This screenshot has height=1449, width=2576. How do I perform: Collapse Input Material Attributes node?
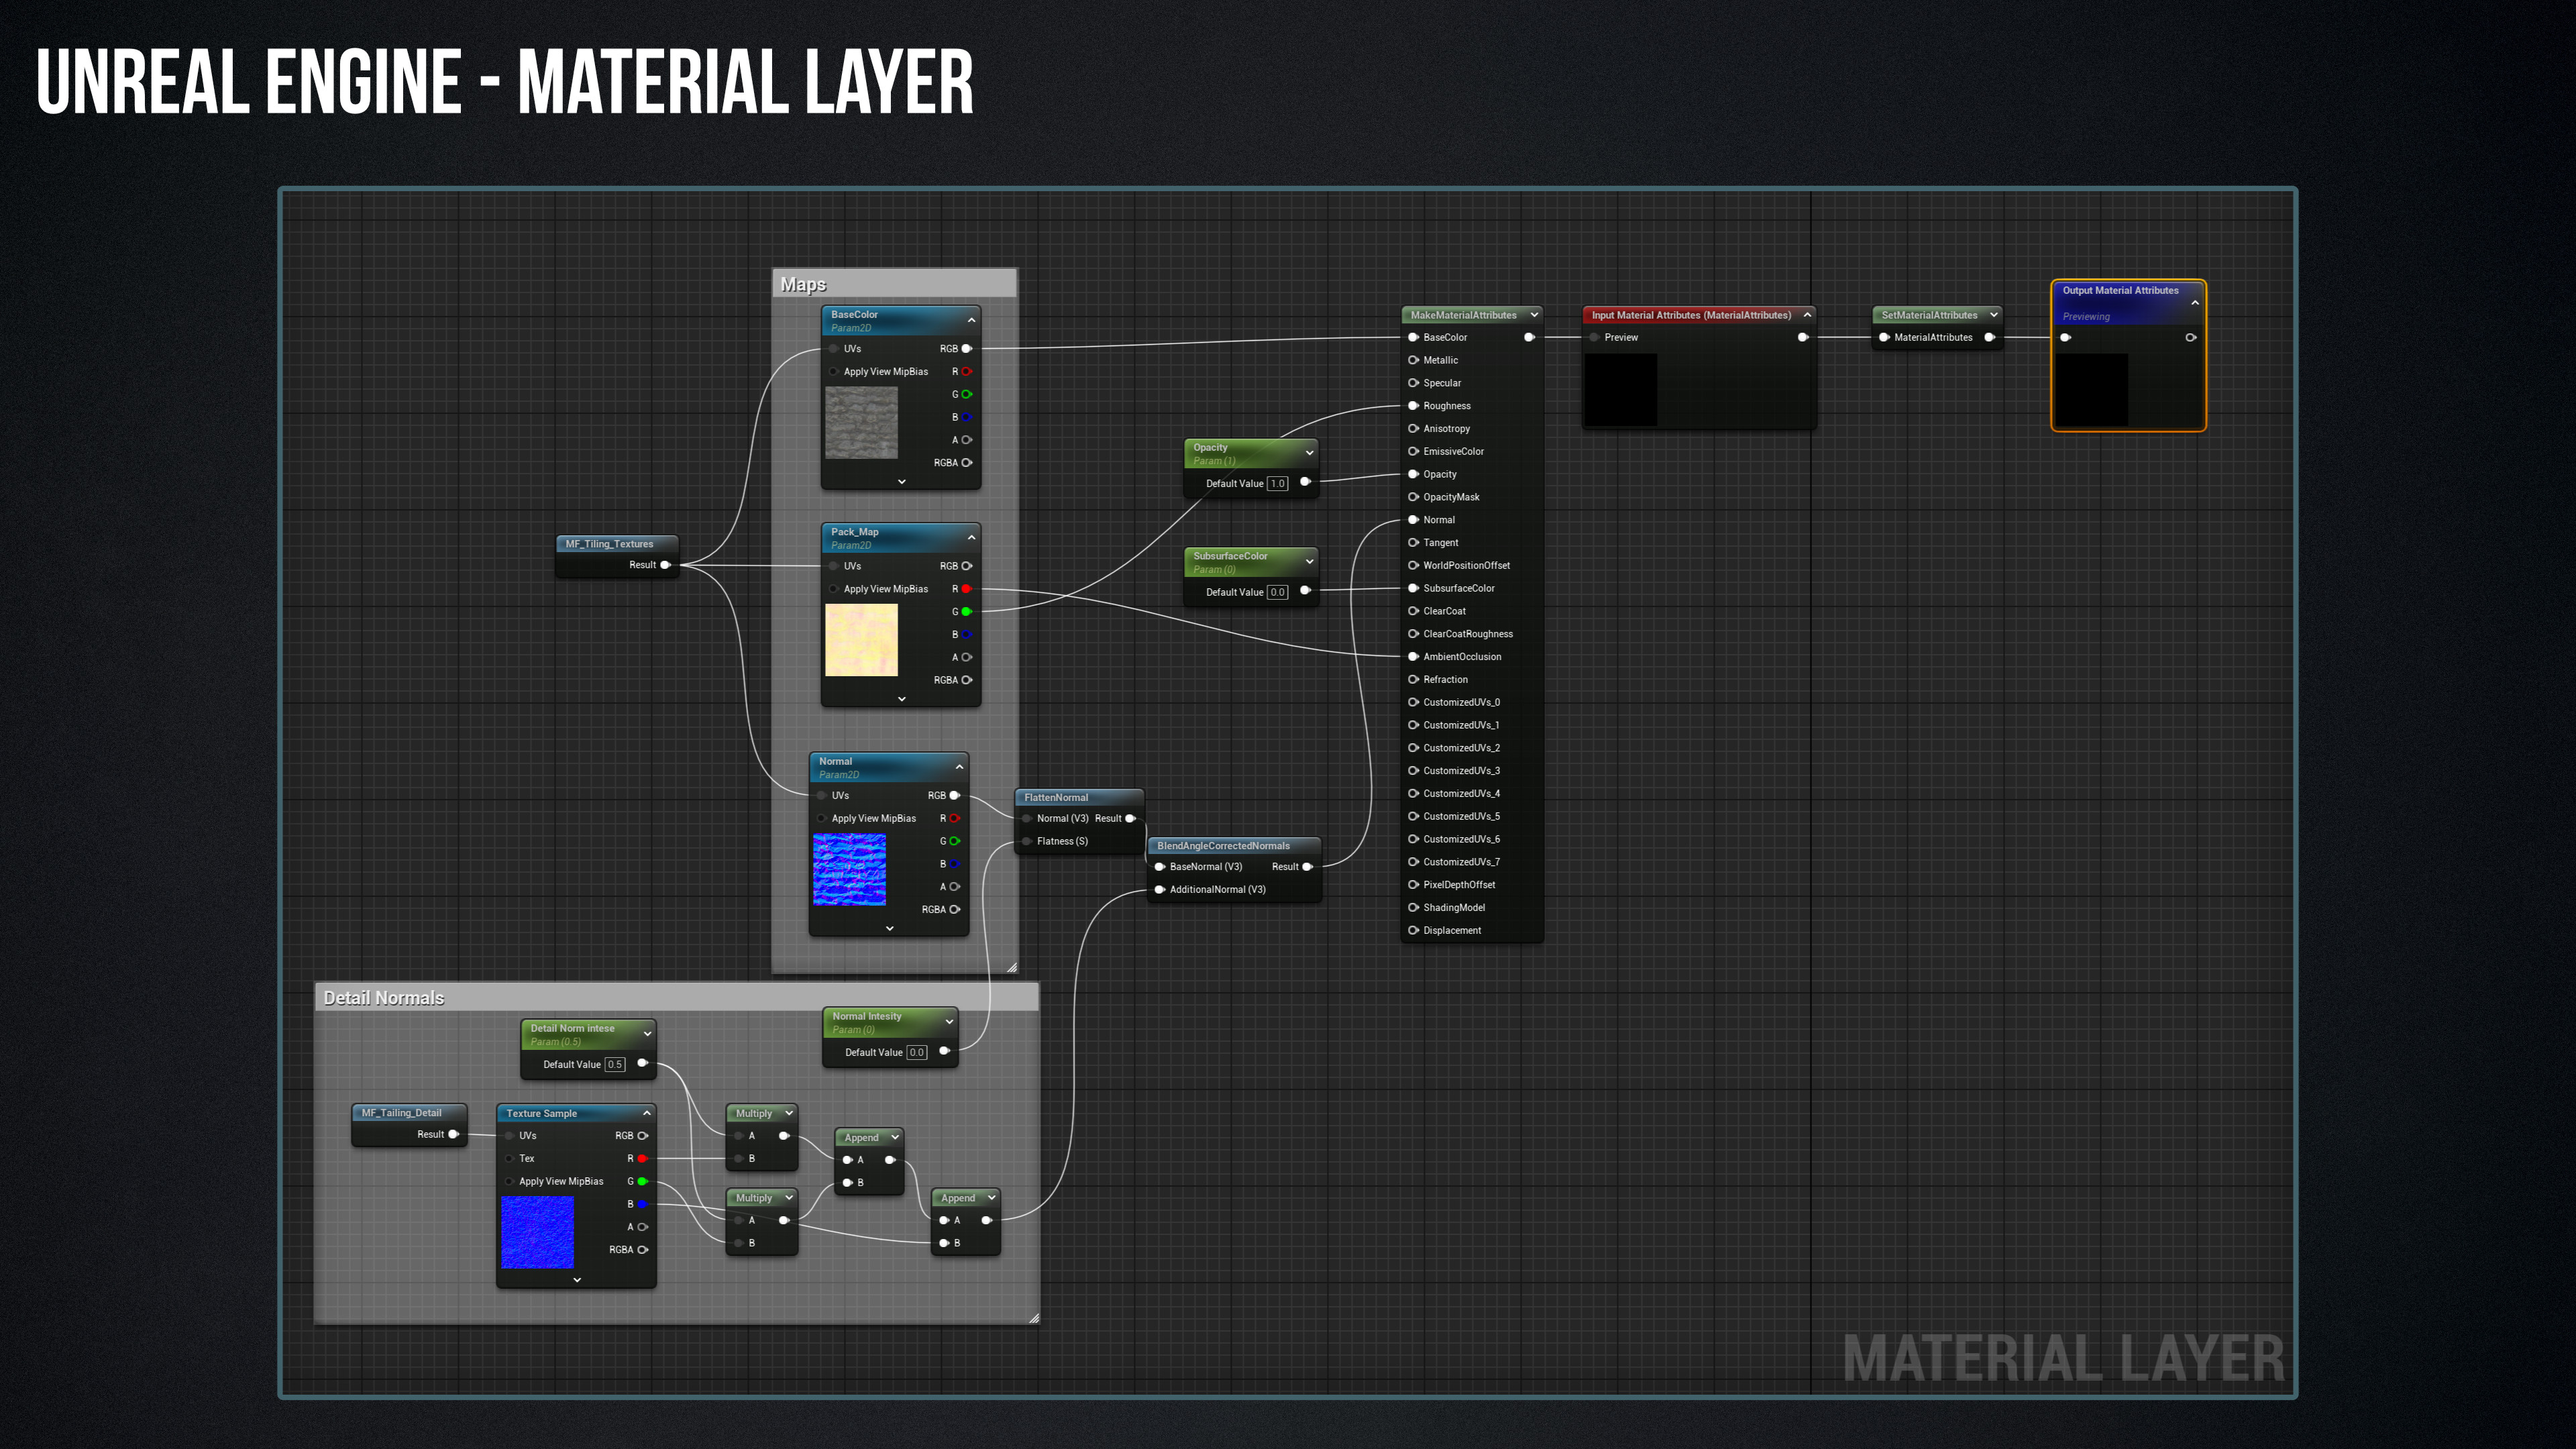(1807, 315)
